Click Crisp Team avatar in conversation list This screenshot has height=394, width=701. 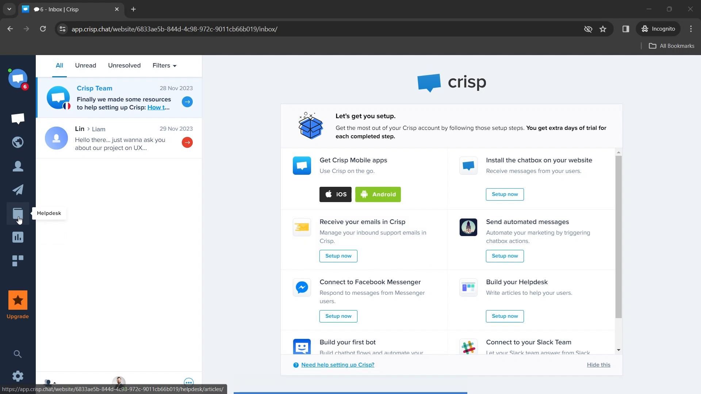(58, 98)
